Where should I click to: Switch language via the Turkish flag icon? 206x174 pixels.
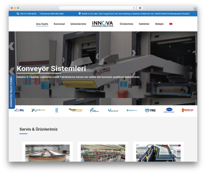[x=171, y=24]
